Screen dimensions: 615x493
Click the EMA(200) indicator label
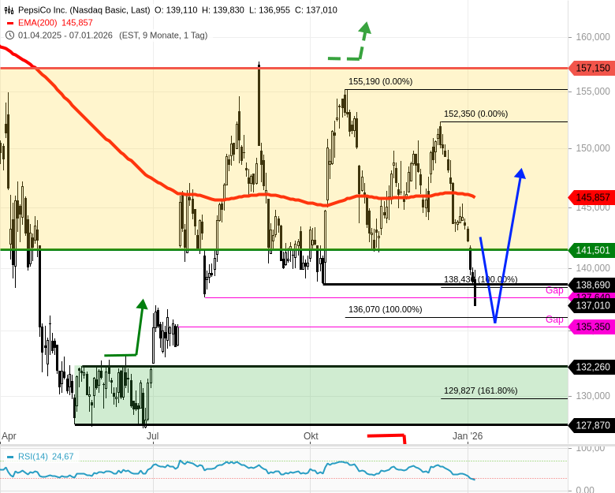click(x=36, y=23)
